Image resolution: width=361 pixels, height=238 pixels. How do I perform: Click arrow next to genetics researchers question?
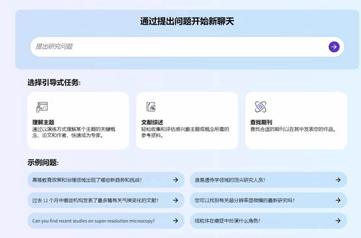[x=338, y=180]
